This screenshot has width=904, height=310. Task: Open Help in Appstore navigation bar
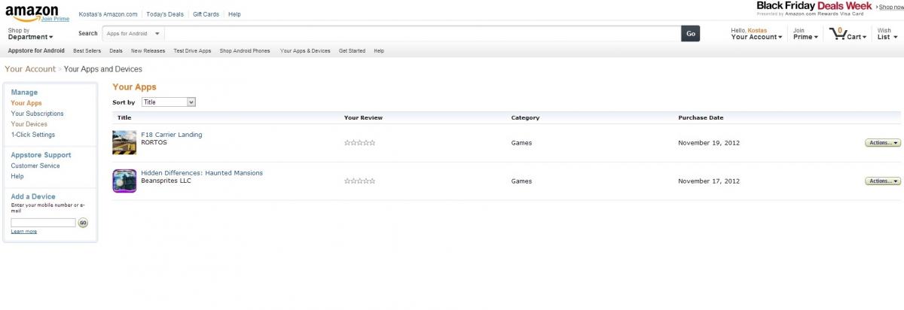379,51
